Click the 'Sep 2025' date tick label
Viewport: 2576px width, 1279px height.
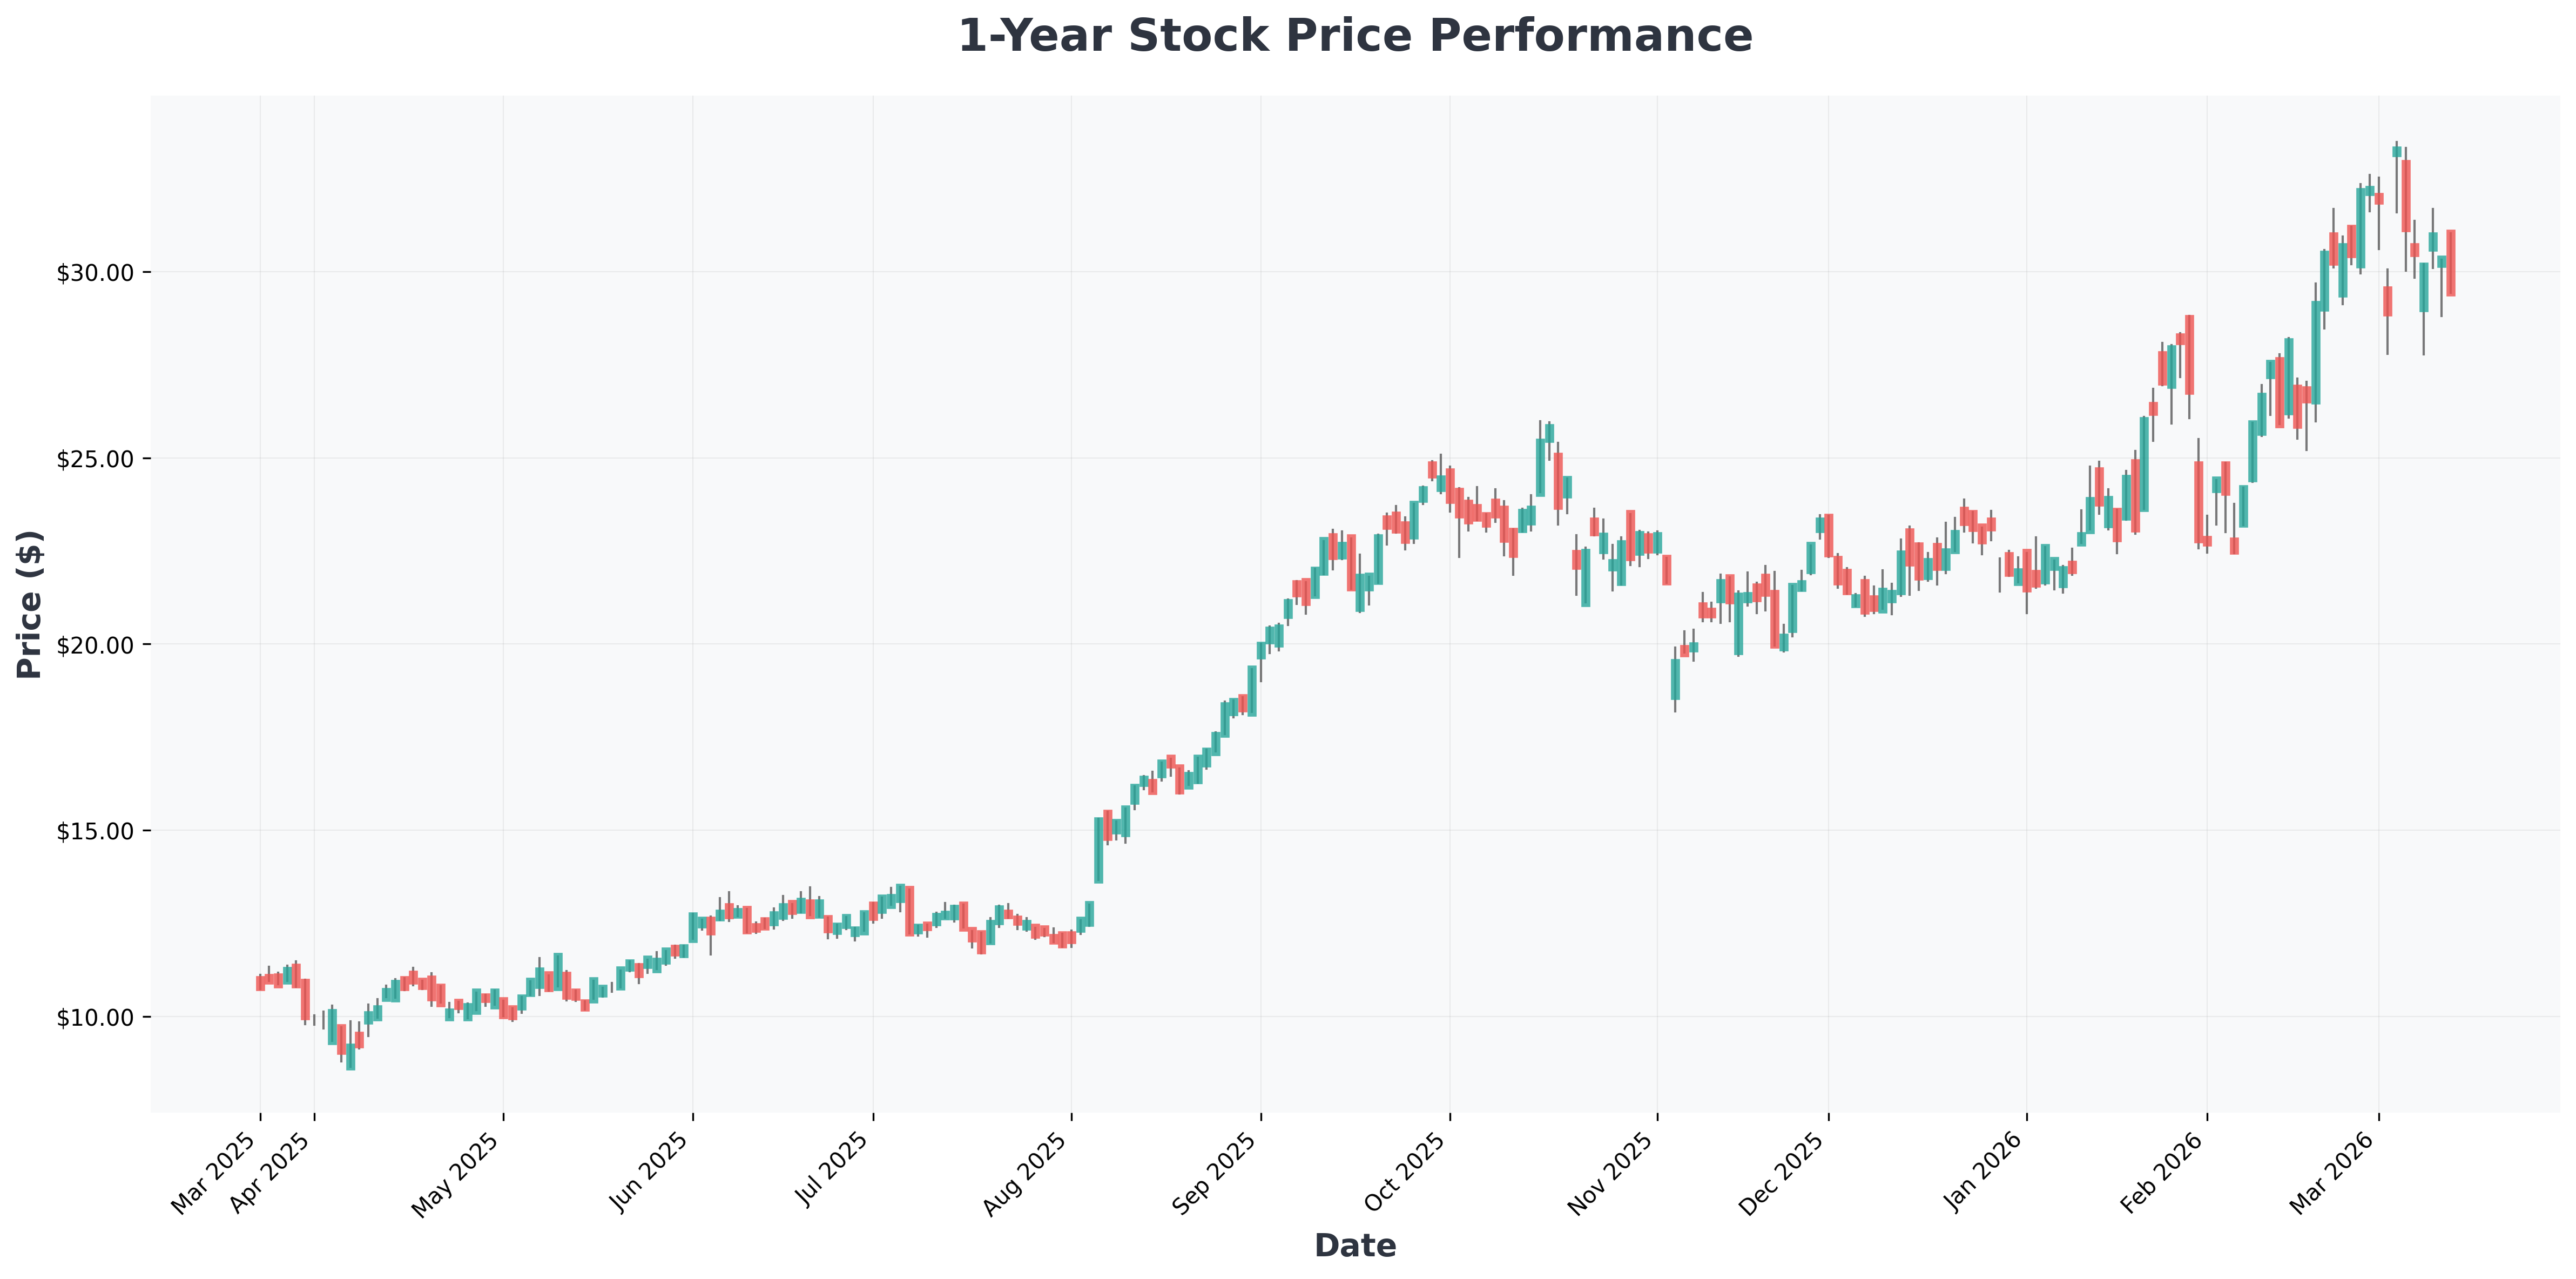click(x=1217, y=1172)
